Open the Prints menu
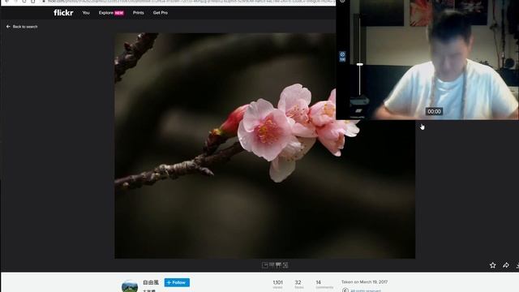Viewport: 519px width, 292px height. (x=139, y=13)
